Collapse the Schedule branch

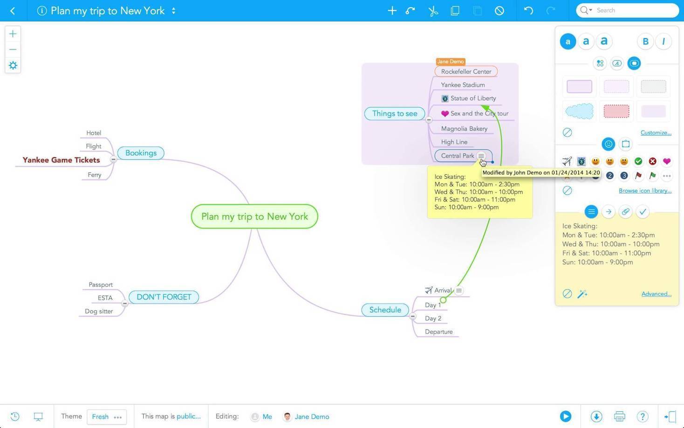pyautogui.click(x=412, y=317)
